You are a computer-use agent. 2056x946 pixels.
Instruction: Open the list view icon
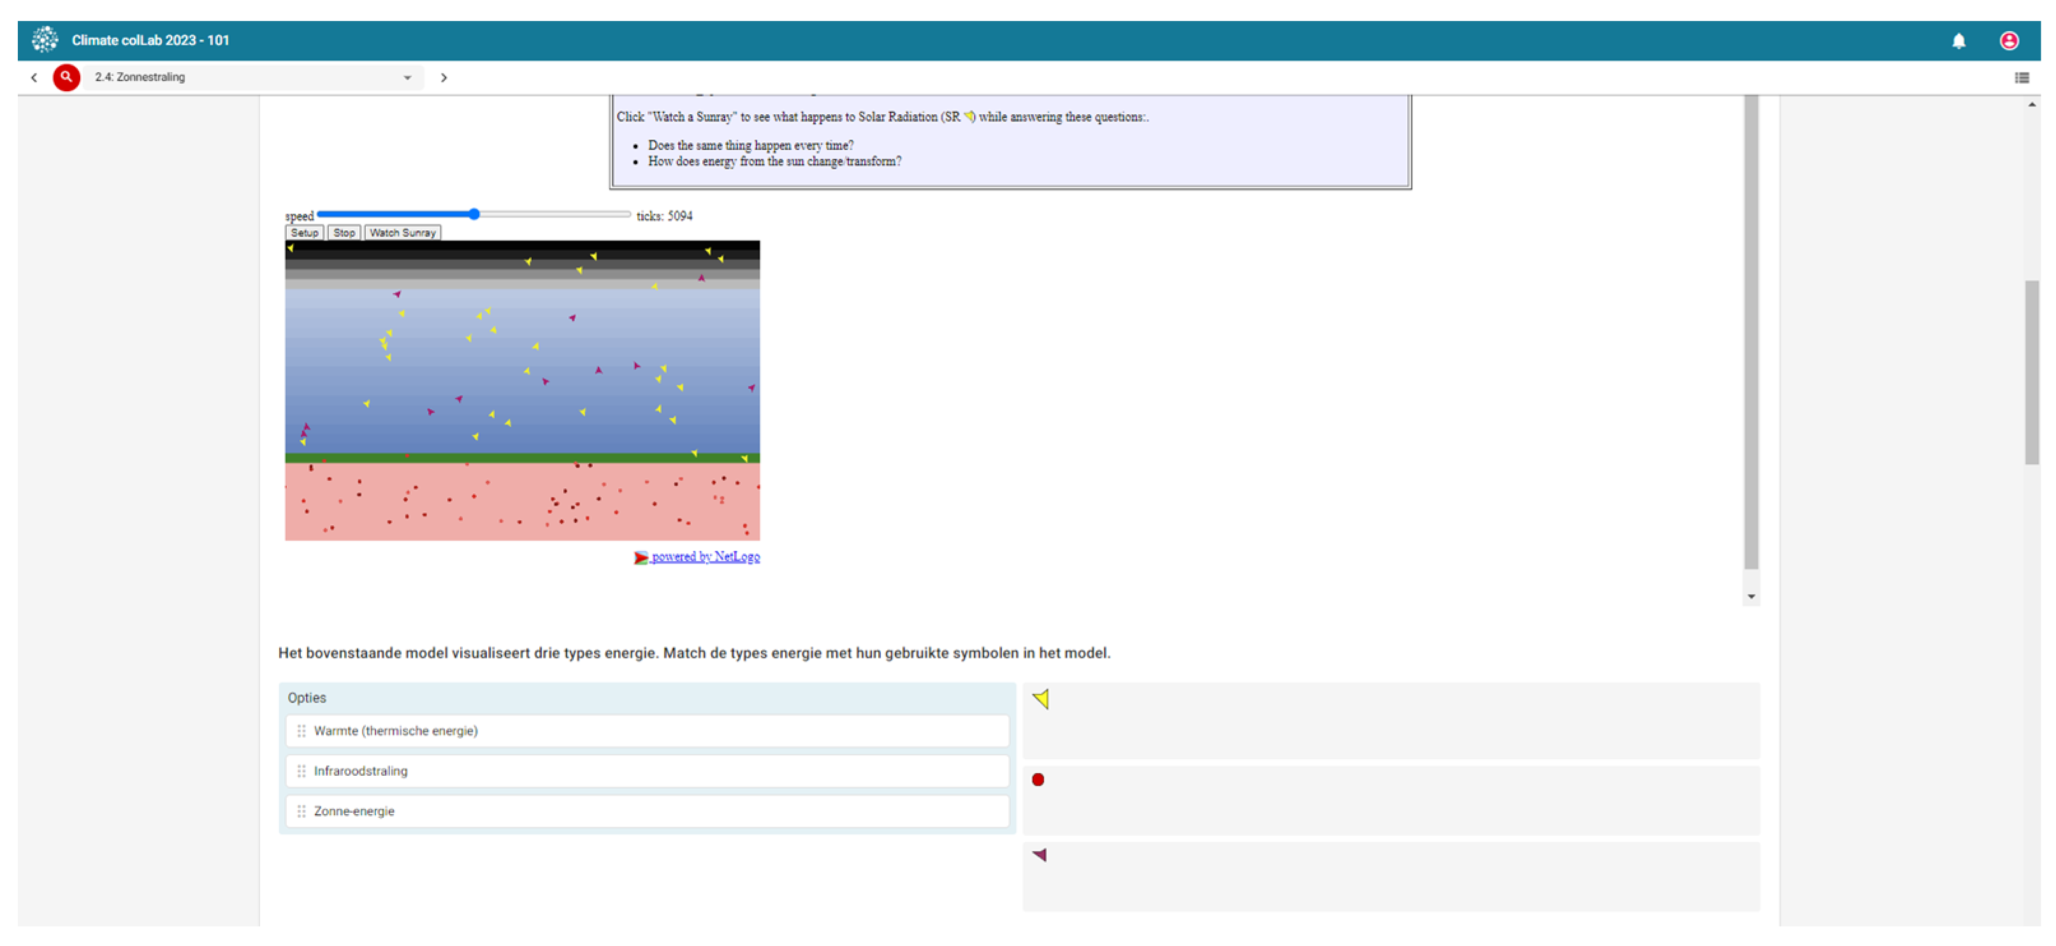(2021, 77)
